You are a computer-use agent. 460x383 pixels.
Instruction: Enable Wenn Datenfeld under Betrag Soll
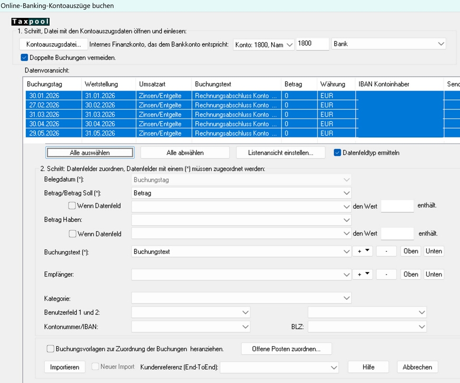pyautogui.click(x=72, y=205)
